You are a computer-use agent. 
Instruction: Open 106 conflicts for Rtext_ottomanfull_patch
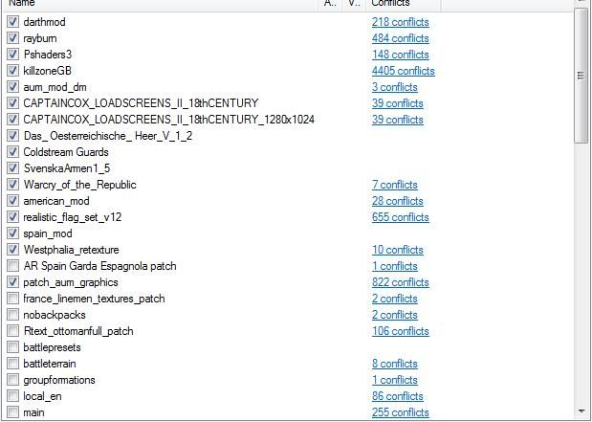click(400, 331)
